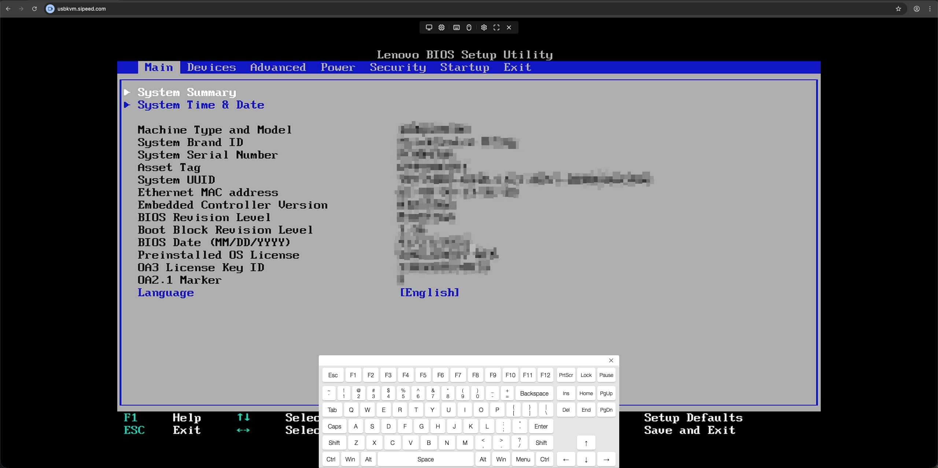Image resolution: width=938 pixels, height=468 pixels.
Task: Open the chip device icon in KVM toolbar
Action: point(442,27)
